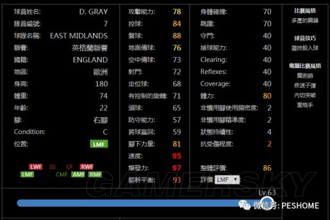The height and width of the screenshot is (220, 330).
Task: Click the red CF position label
Action: pyautogui.click(x=70, y=167)
